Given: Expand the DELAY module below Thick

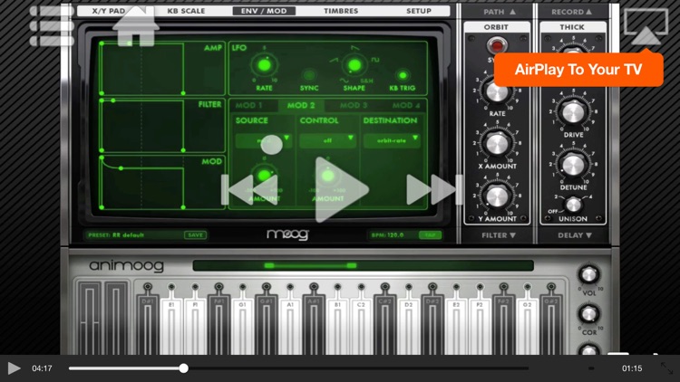Looking at the screenshot, I should point(574,235).
